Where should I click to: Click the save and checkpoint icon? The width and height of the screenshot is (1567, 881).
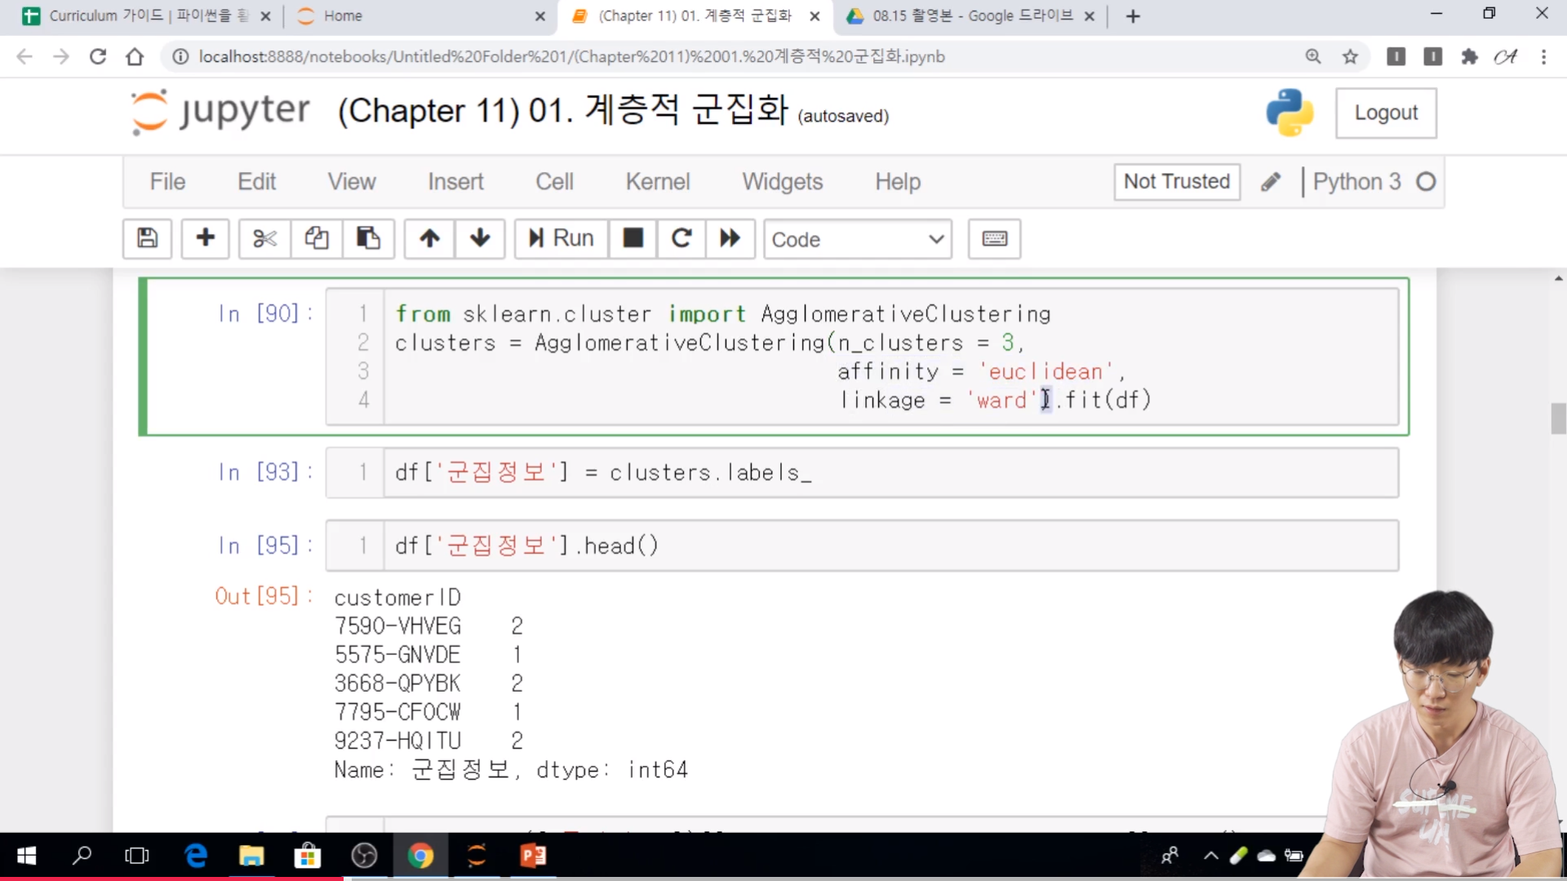coord(147,238)
